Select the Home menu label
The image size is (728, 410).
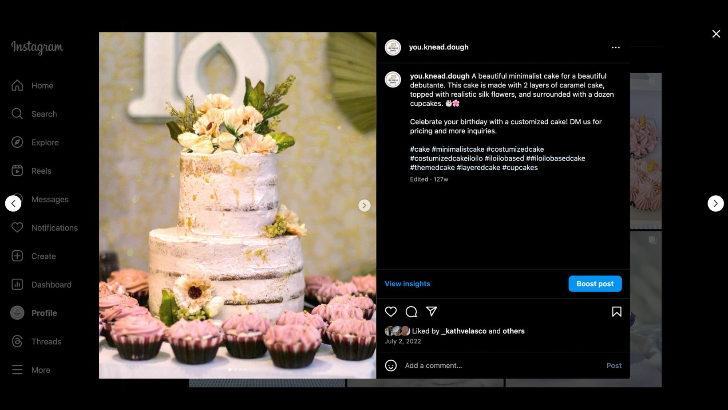click(x=42, y=86)
